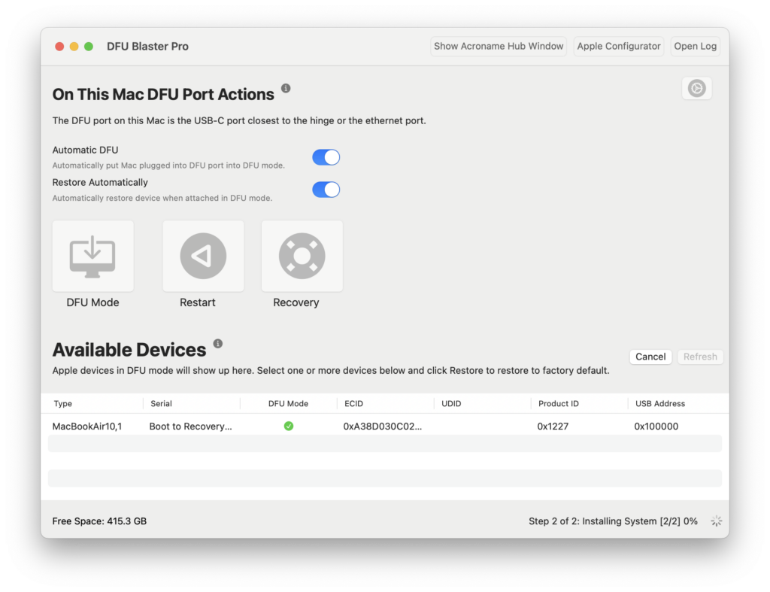The image size is (770, 592).
Task: Click the ECID value 0xA38D030C02...
Action: pos(383,427)
